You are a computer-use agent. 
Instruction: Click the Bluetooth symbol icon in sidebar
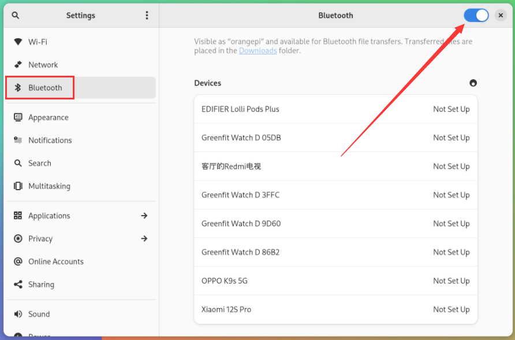[18, 87]
